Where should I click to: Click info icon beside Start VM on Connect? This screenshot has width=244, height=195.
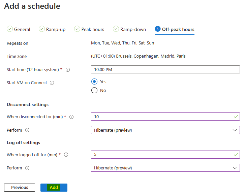pos(52,83)
